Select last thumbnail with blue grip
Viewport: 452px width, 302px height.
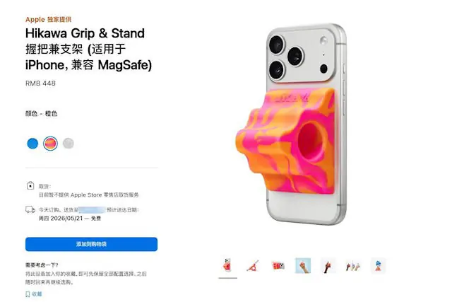click(x=379, y=265)
